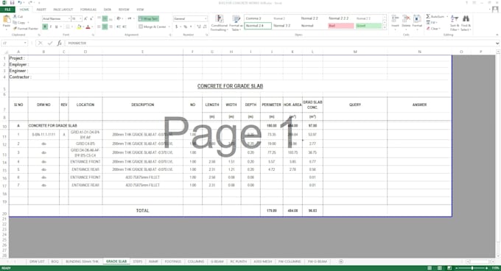Expand the formula bar
This screenshot has width=501, height=271.
(x=497, y=43)
